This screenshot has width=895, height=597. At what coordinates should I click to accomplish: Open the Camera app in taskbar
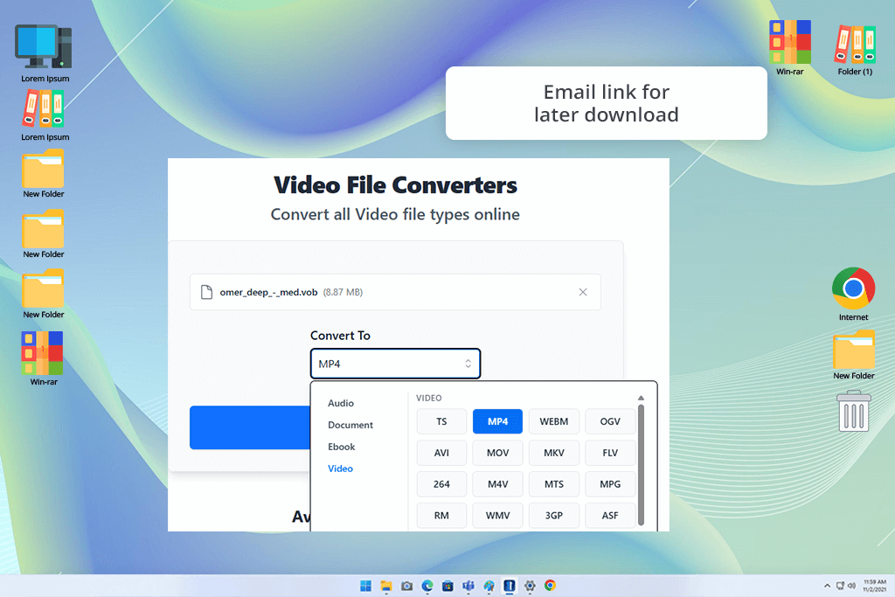click(407, 586)
